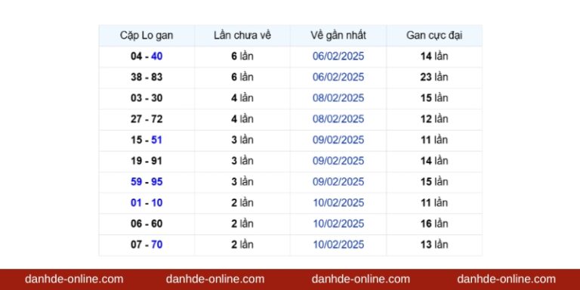This screenshot has width=580, height=290.
Task: Select the pair cell '07 - 70'
Action: pos(147,245)
